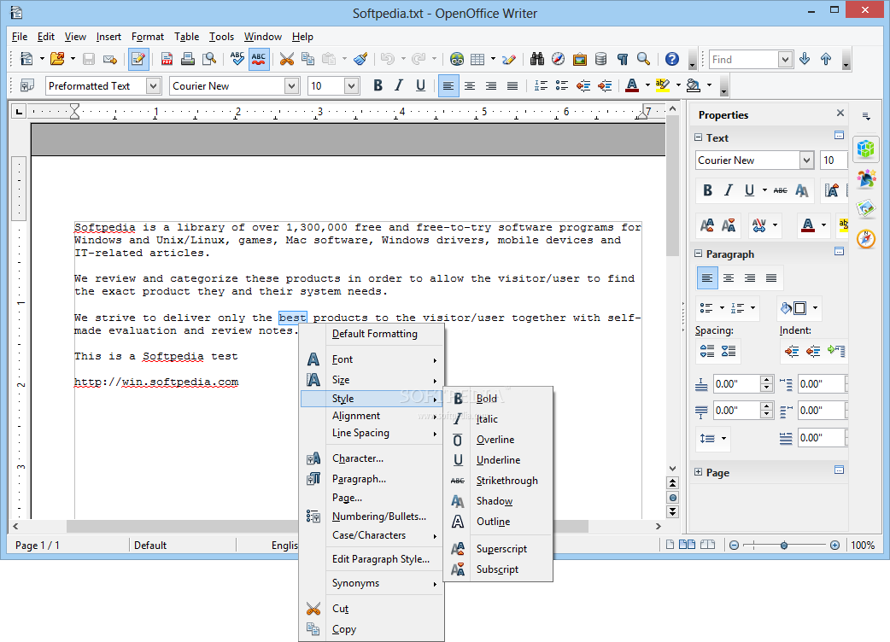Toggle Edit File mode icon
890x642 pixels.
coord(138,59)
